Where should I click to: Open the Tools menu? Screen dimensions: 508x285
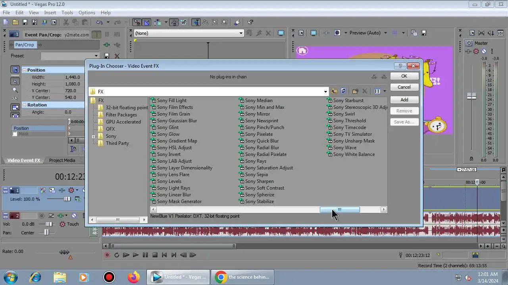[x=67, y=13]
